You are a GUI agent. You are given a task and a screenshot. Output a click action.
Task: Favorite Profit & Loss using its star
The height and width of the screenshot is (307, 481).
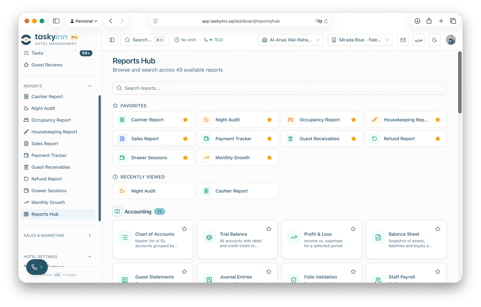coord(353,229)
